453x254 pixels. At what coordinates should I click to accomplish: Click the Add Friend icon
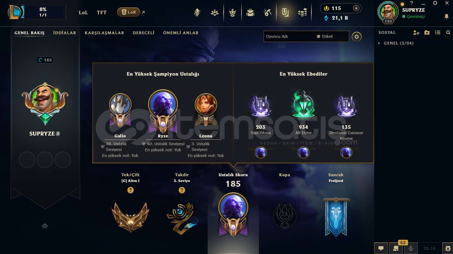(416, 32)
